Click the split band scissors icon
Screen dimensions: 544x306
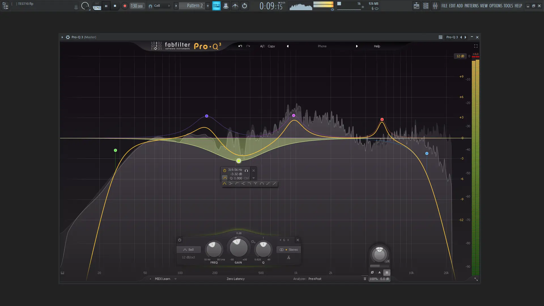288,258
